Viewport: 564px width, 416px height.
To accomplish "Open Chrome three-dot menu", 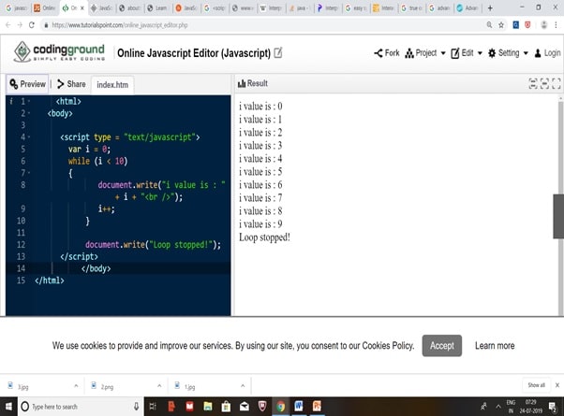I will pyautogui.click(x=557, y=24).
